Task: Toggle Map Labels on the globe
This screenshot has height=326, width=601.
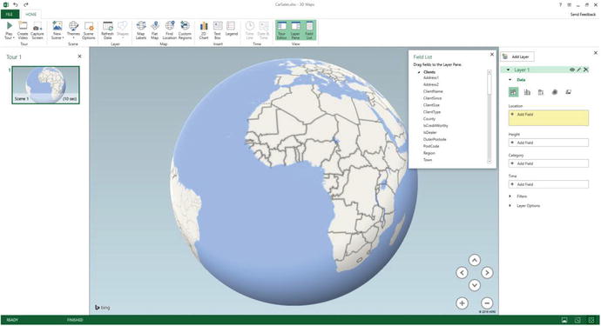Action: click(141, 30)
